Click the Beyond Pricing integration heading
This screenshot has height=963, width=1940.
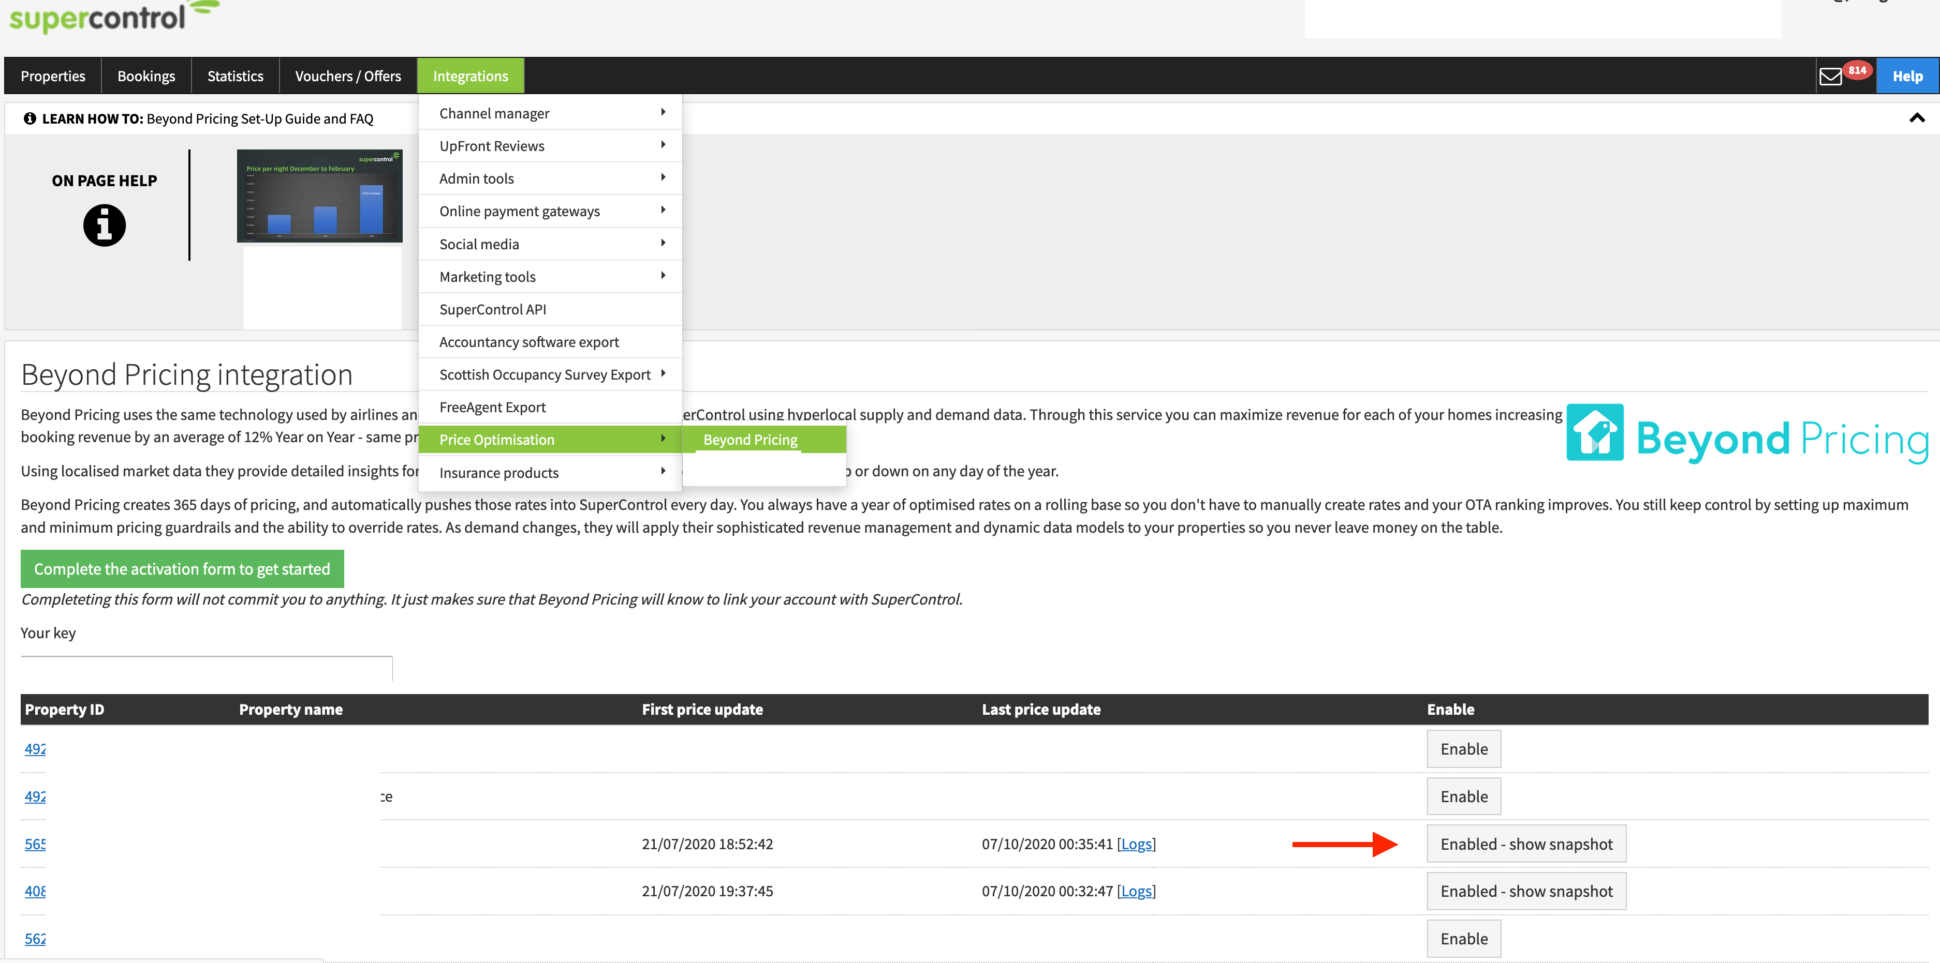click(x=187, y=374)
